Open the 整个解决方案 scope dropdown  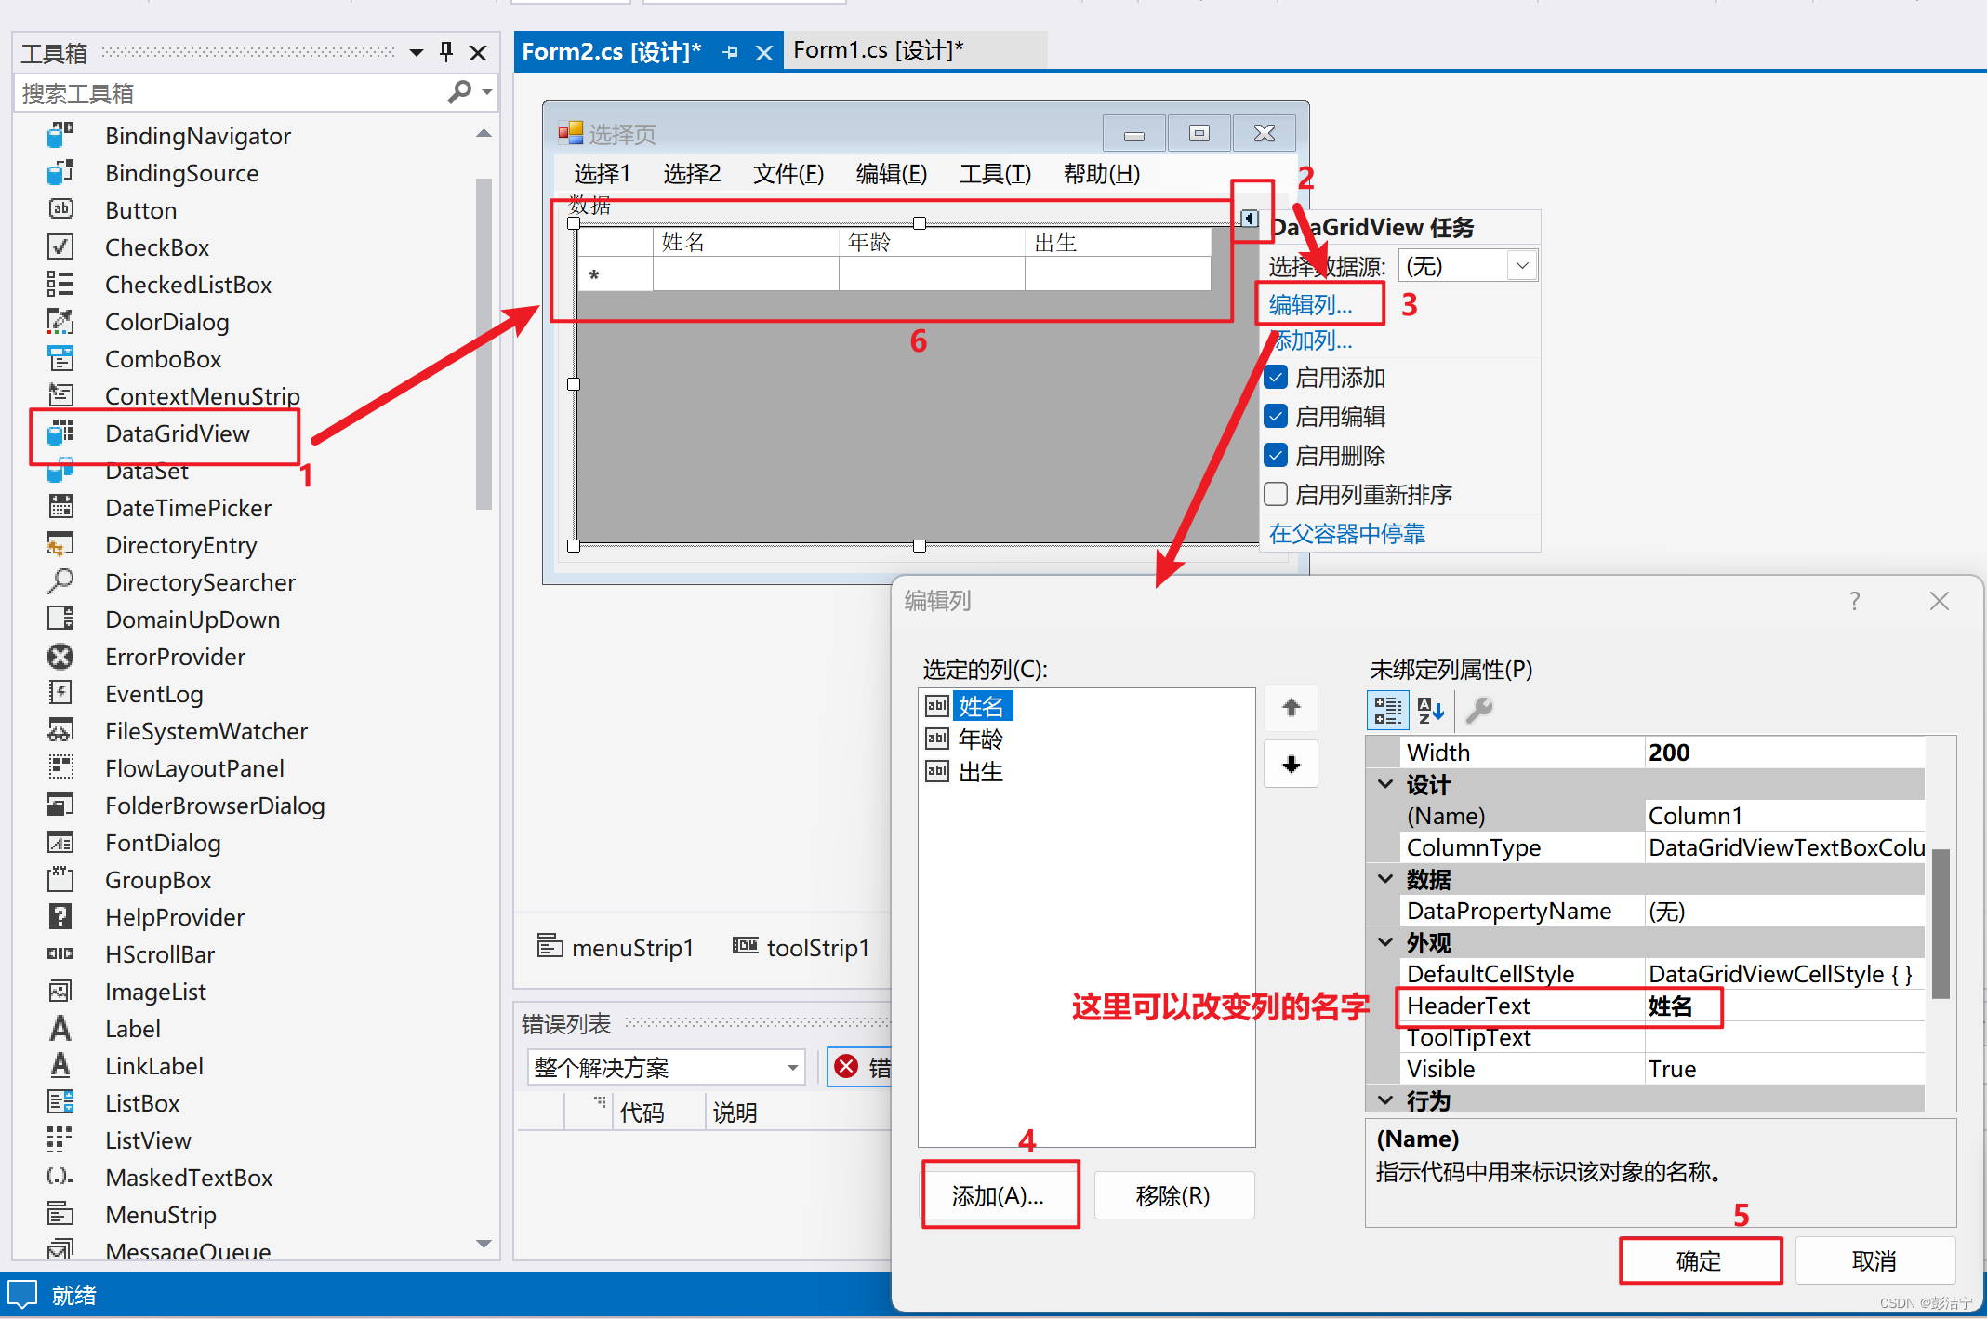click(x=793, y=1068)
